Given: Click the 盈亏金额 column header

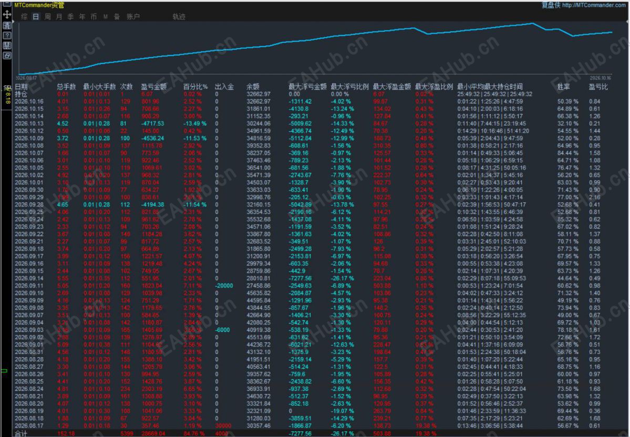Looking at the screenshot, I should [x=153, y=86].
